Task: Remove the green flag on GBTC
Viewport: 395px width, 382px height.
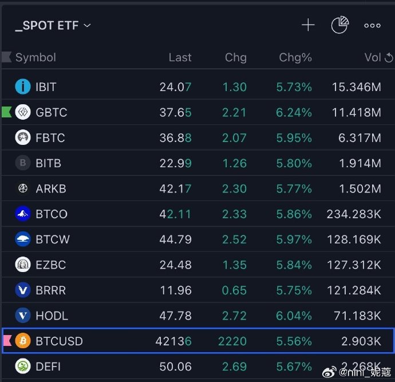Action: click(x=6, y=112)
